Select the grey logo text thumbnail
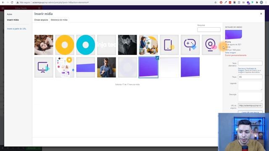Screen dimensions: 269x151 click(106, 45)
